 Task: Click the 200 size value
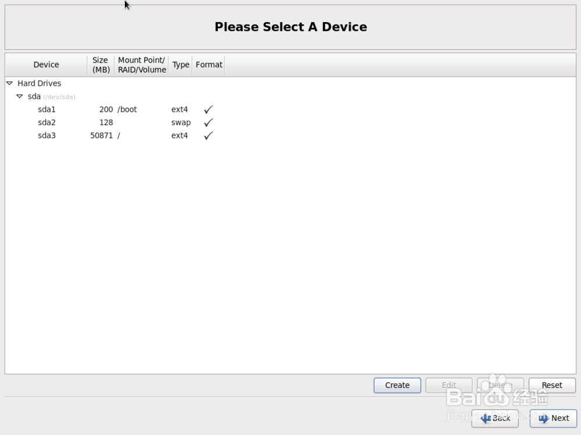point(106,110)
